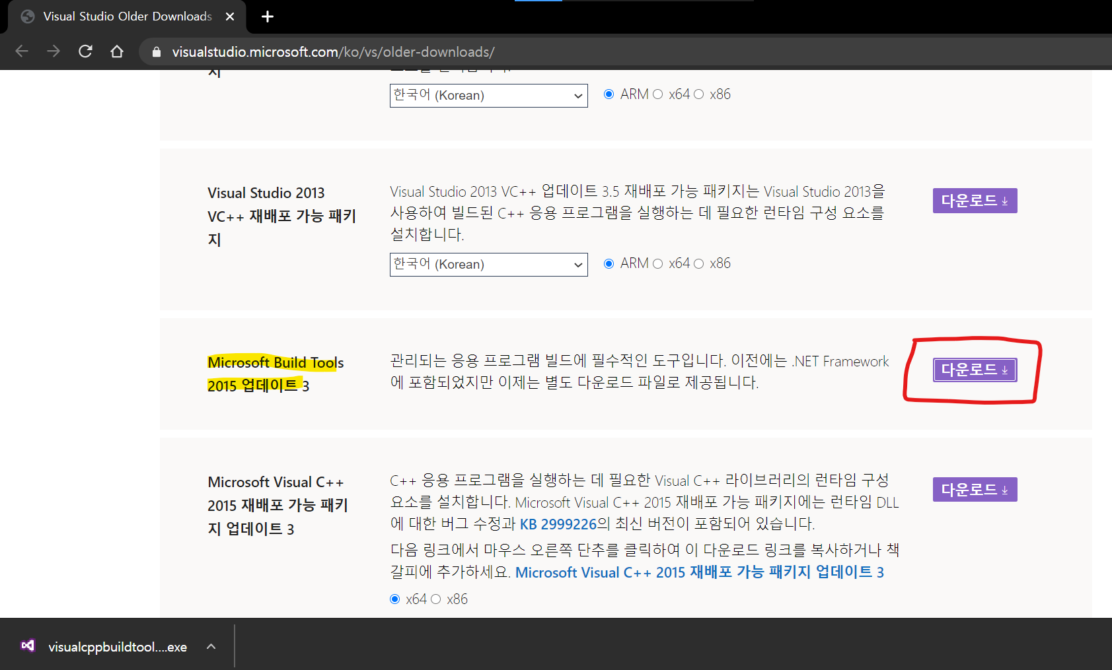The image size is (1112, 670).
Task: Click the browser back arrow
Action: pos(22,51)
